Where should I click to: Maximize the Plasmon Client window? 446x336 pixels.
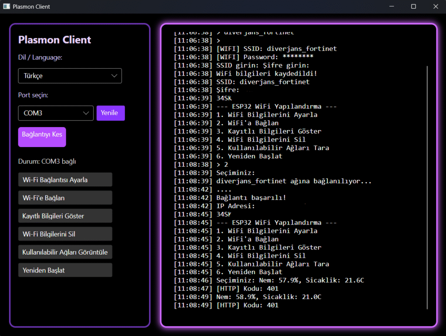(413, 7)
